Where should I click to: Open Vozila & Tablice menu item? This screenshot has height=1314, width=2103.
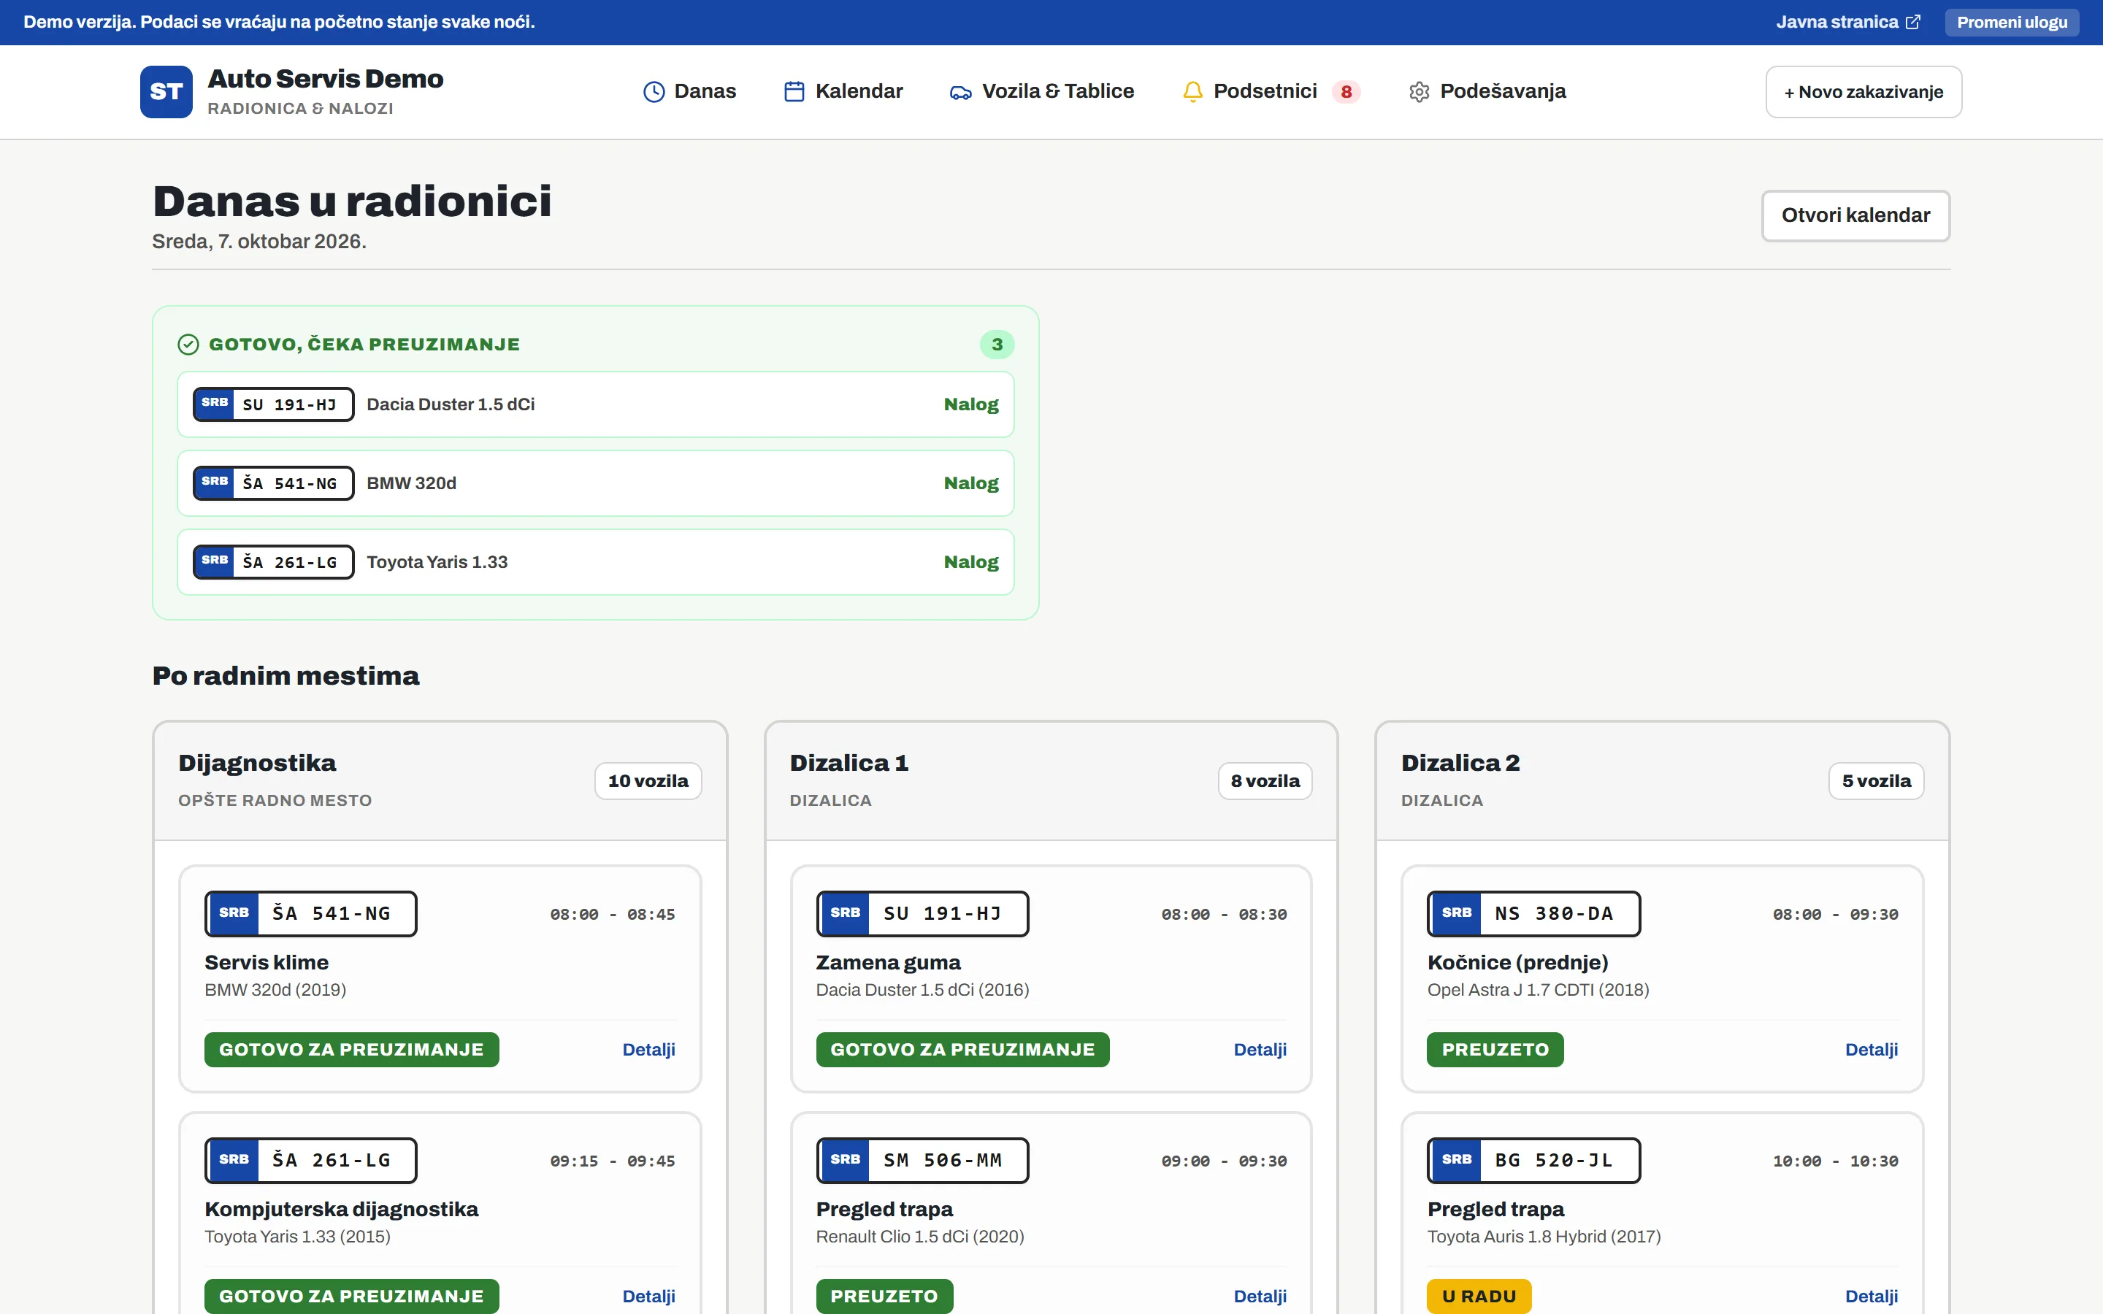coord(1041,92)
